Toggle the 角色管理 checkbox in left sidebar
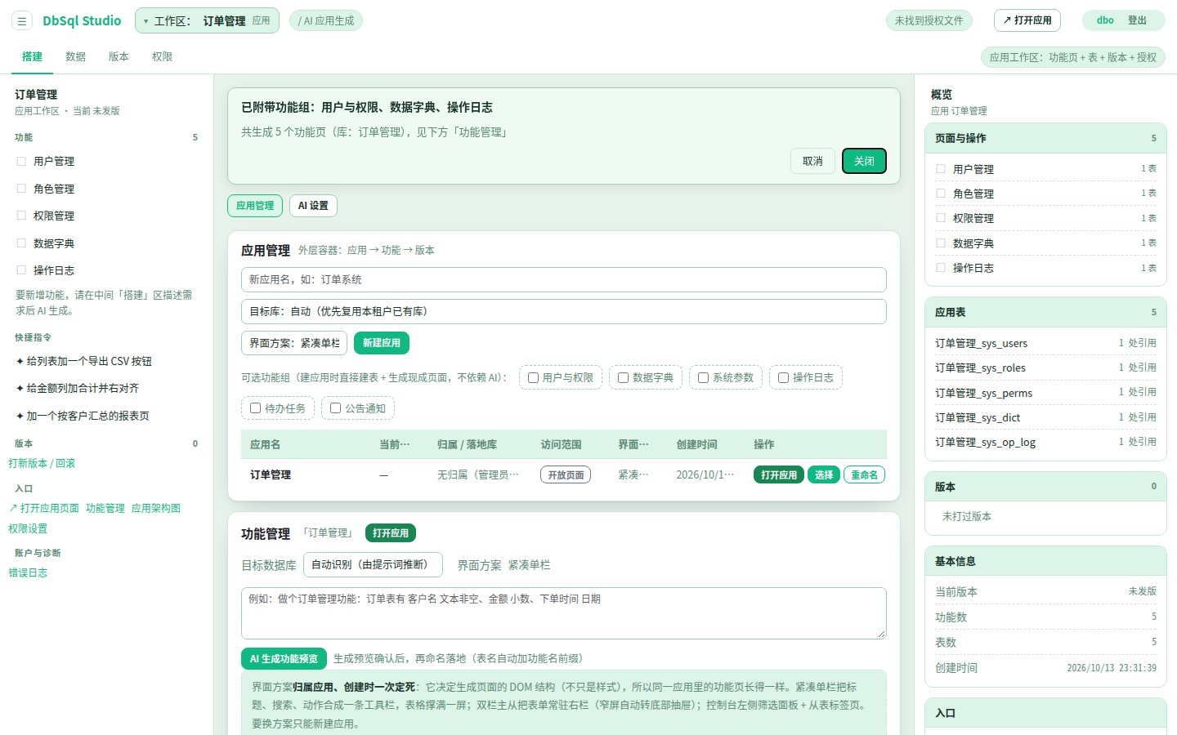 point(22,189)
